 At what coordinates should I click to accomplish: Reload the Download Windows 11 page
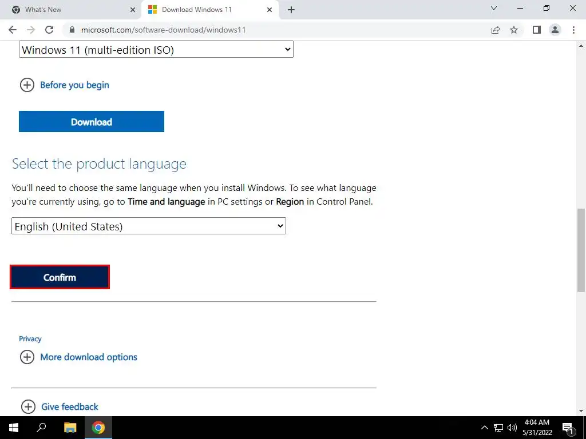click(49, 30)
